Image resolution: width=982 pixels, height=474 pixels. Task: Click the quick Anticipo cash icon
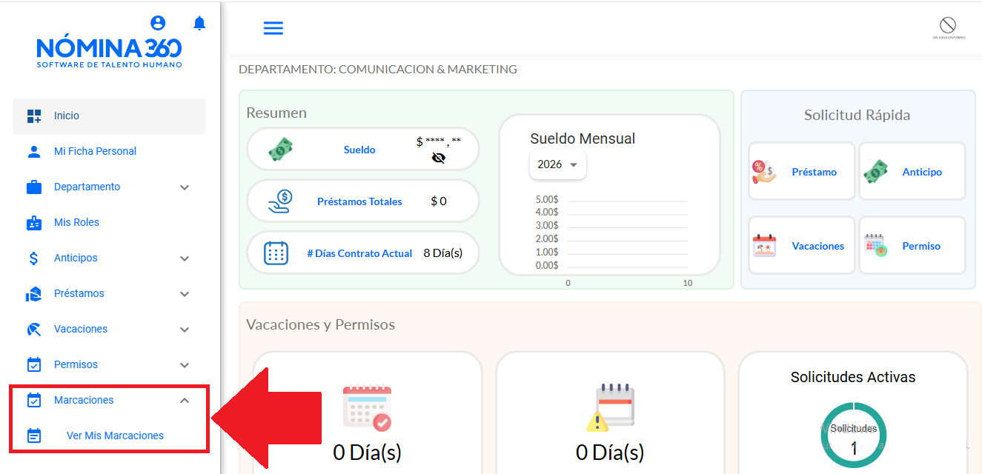point(876,172)
